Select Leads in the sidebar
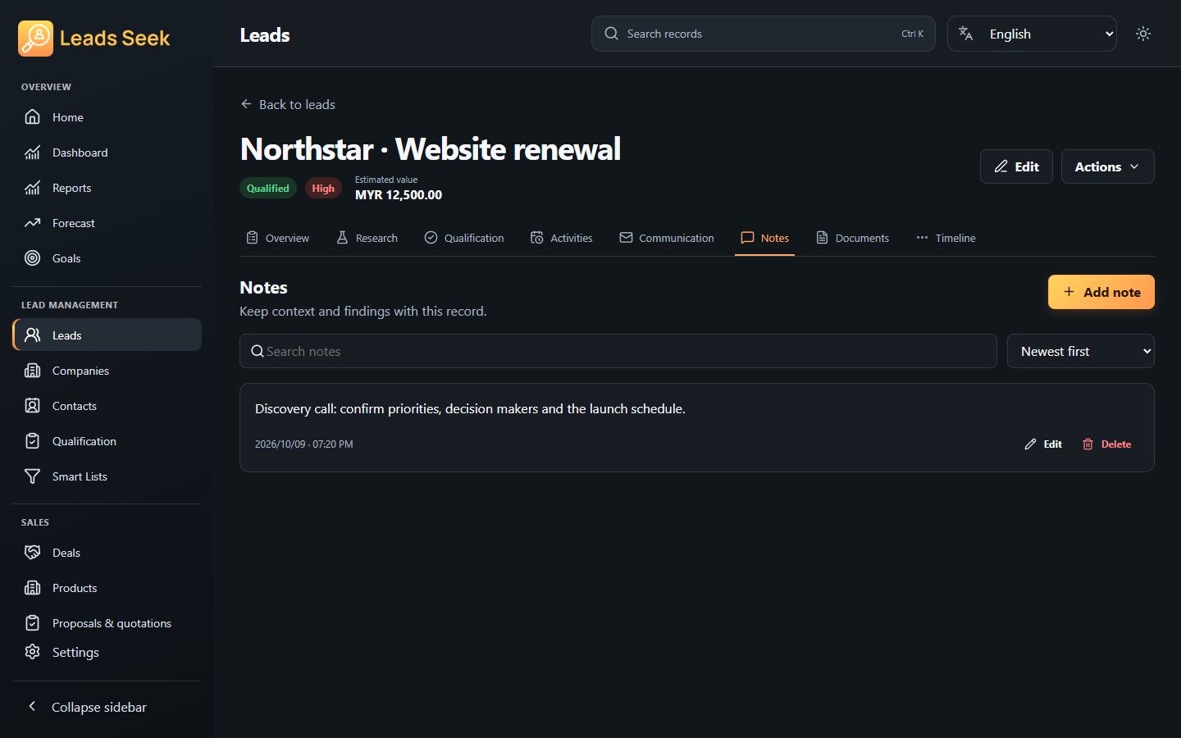Screen dimensions: 1181x738 click(x=107, y=335)
